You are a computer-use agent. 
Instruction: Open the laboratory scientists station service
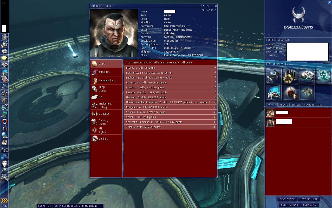pyautogui.click(x=274, y=92)
